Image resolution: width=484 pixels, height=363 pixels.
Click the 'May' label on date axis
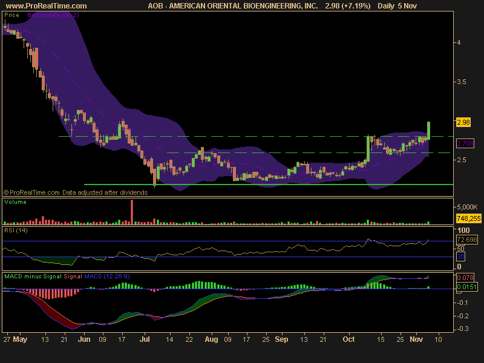pyautogui.click(x=20, y=339)
